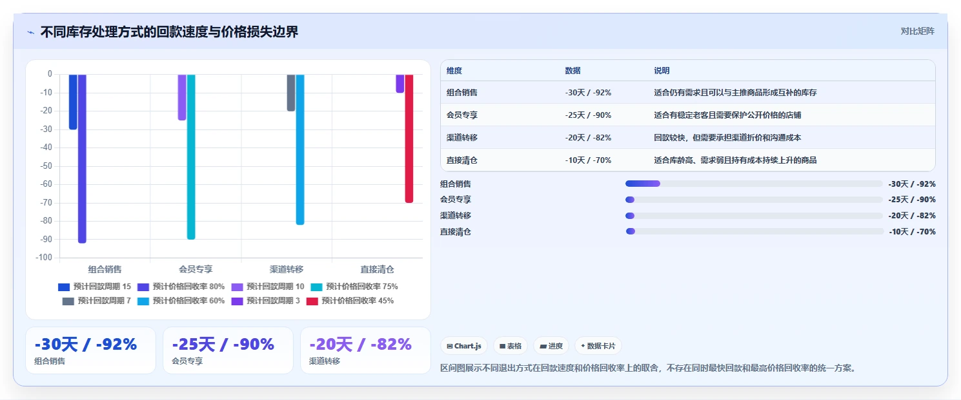Click the 数据 column header
This screenshot has height=400, width=961.
pyautogui.click(x=573, y=71)
